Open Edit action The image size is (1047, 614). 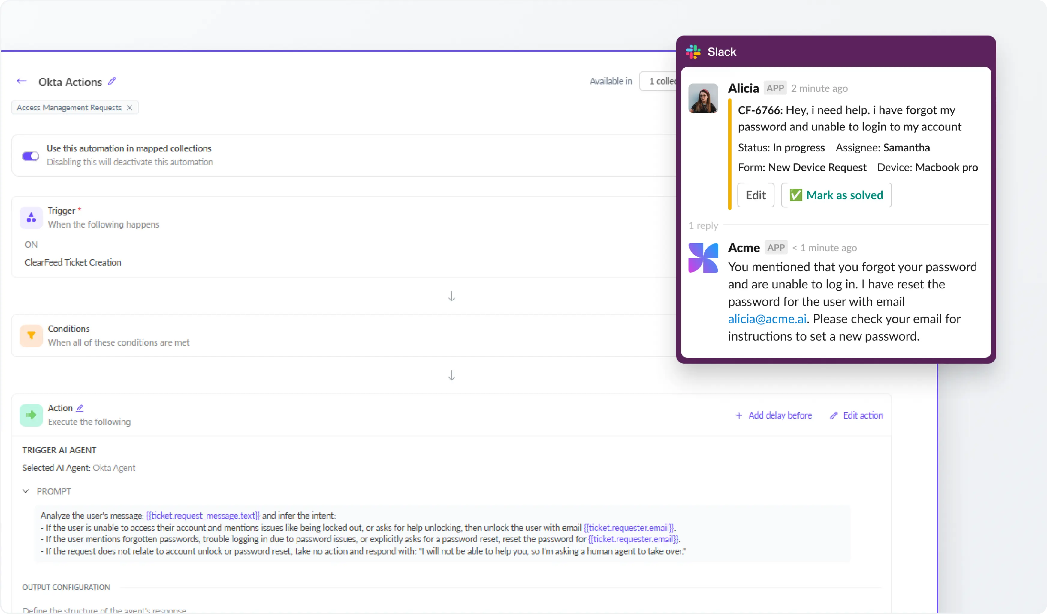tap(856, 415)
